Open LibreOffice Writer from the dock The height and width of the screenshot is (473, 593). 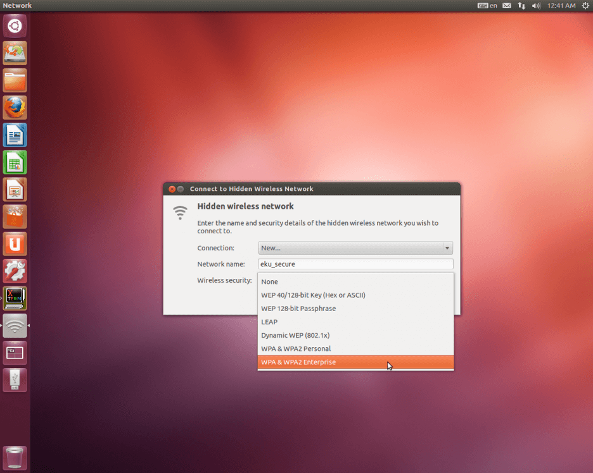15,135
